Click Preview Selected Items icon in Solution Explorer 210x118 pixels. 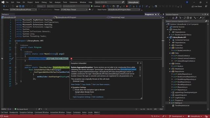pos(203,18)
